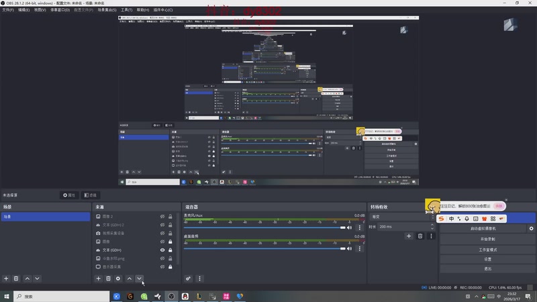Image resolution: width=537 pixels, height=302 pixels.
Task: Click the 退出 exit button
Action: tap(487, 269)
